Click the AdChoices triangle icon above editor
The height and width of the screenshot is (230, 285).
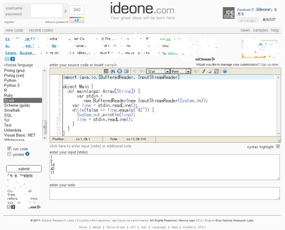[x=213, y=59]
